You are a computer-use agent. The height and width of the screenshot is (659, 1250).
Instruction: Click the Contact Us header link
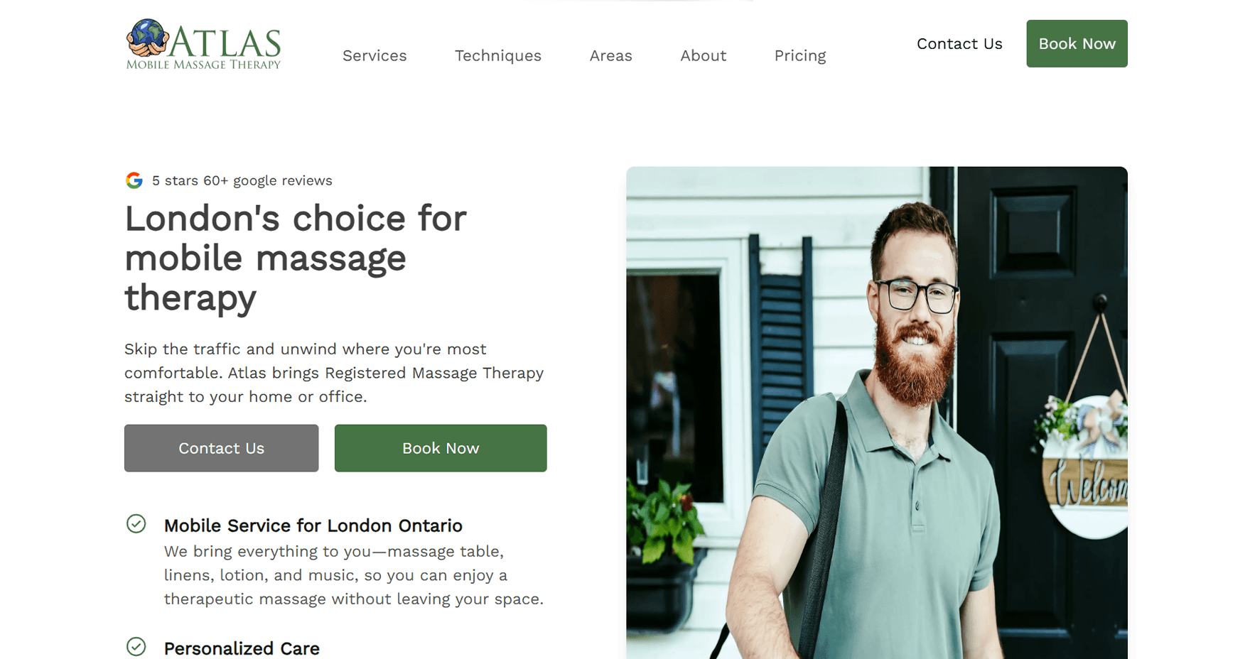point(959,44)
